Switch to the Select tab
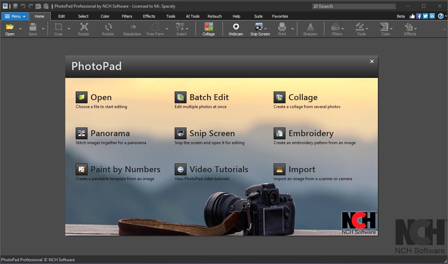The image size is (448, 264). [x=83, y=16]
